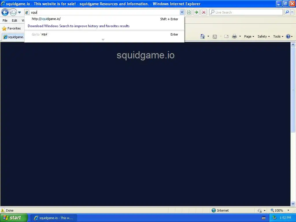This screenshot has width=296, height=222.
Task: Click the Internet zone globe icon
Action: pyautogui.click(x=214, y=210)
